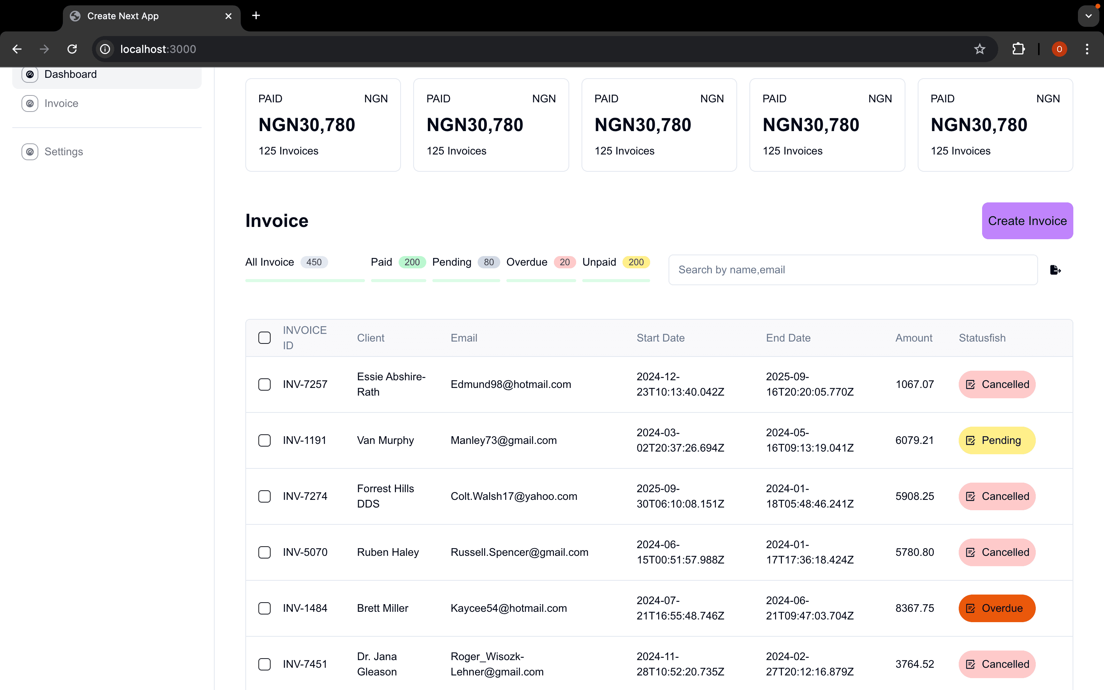This screenshot has height=690, width=1104.
Task: Select the INV-1484 row checkbox
Action: coord(264,608)
